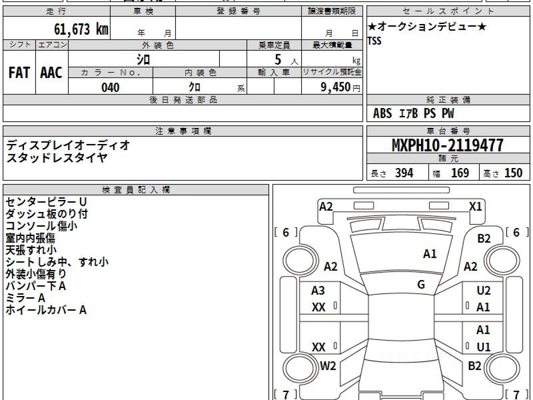Select the FAT shift value
The height and width of the screenshot is (400, 533).
[x=19, y=73]
